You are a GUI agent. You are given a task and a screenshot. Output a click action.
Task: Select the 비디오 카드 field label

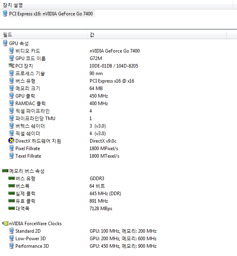[28, 51]
